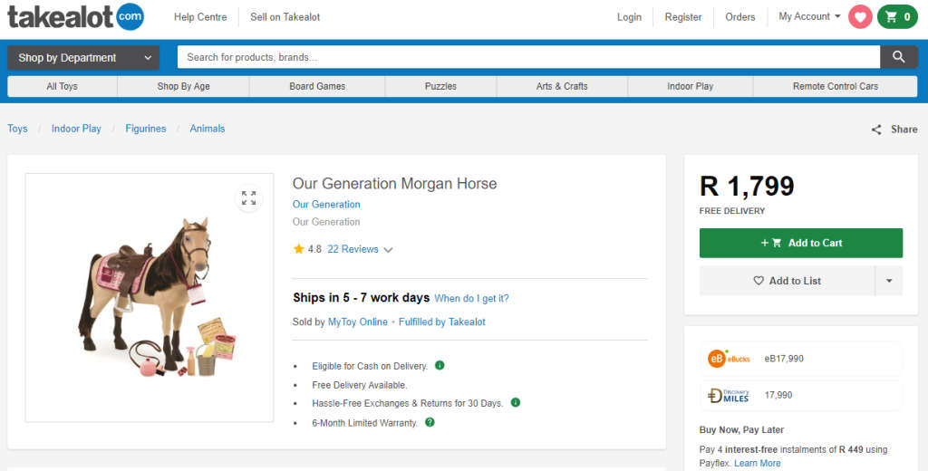Click the blue Our Generation brand link
This screenshot has width=928, height=471.
[326, 204]
